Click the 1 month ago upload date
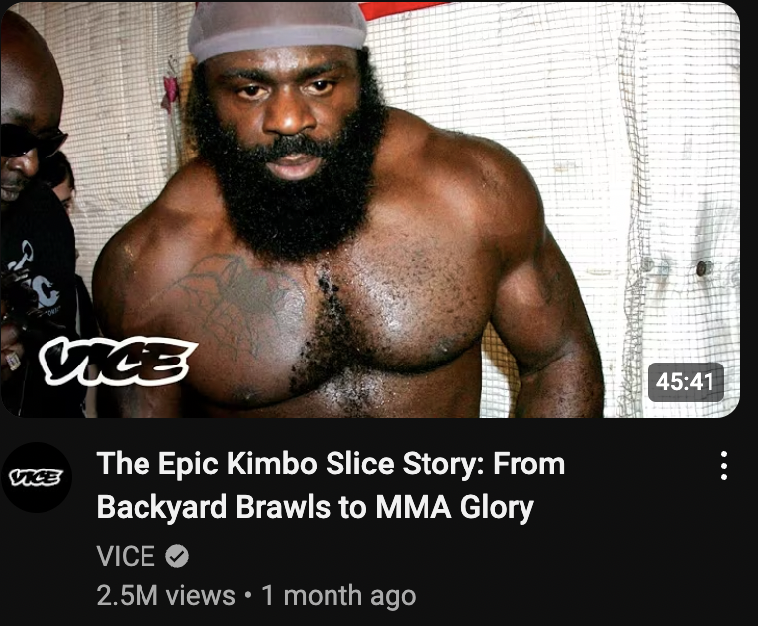 pos(338,595)
